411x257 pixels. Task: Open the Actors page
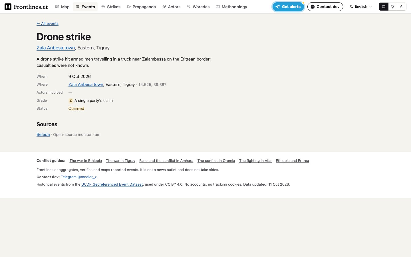(x=171, y=7)
